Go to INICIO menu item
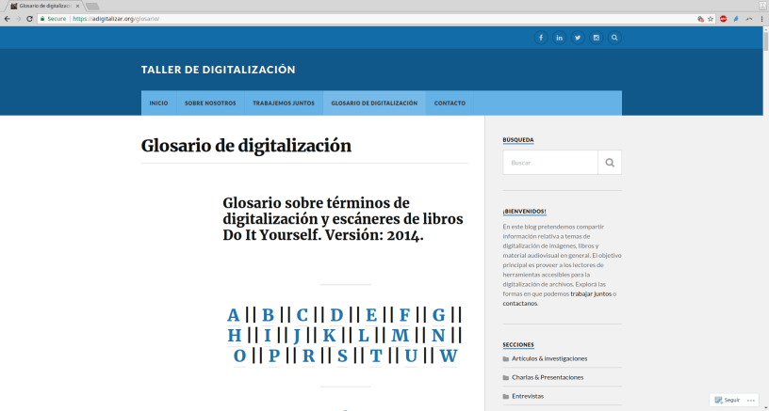Screen dimensions: 769x411 (158, 103)
